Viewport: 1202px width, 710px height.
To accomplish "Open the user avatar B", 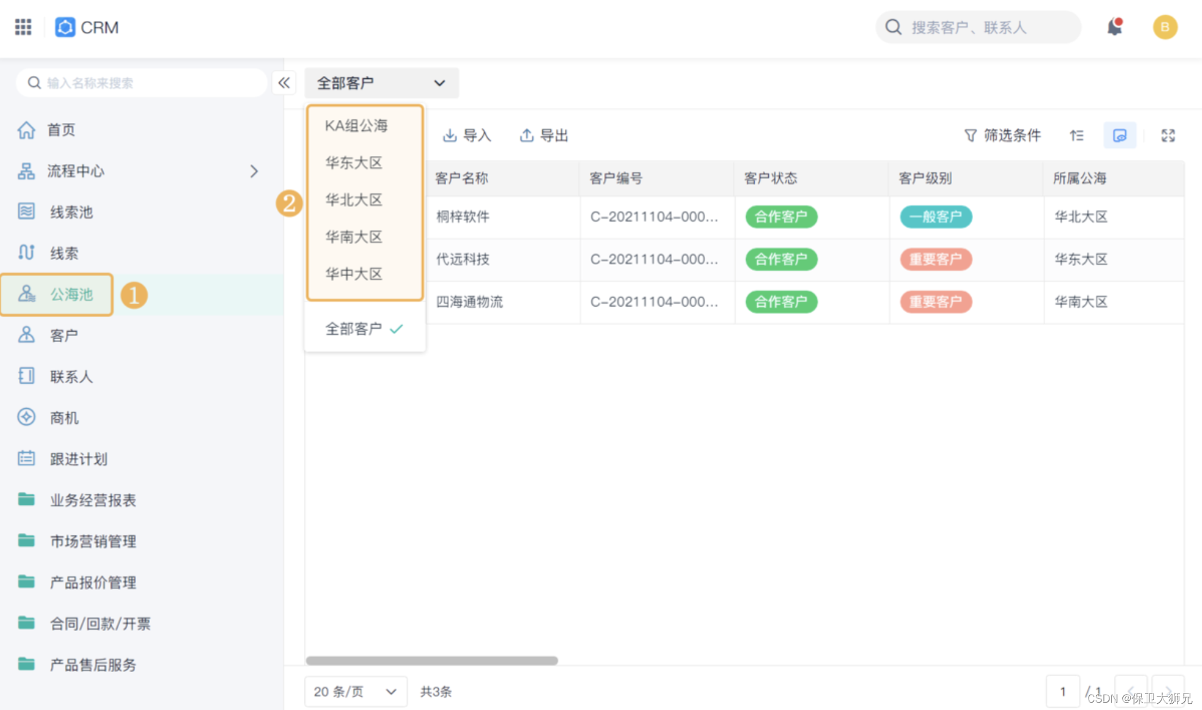I will tap(1165, 27).
